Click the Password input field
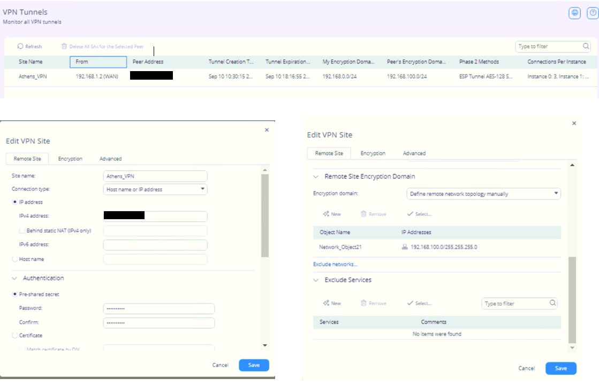Image resolution: width=599 pixels, height=386 pixels. tap(158, 308)
